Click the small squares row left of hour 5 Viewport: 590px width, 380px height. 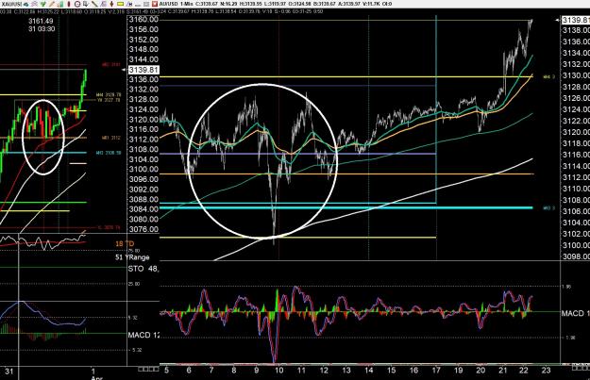click(x=148, y=369)
